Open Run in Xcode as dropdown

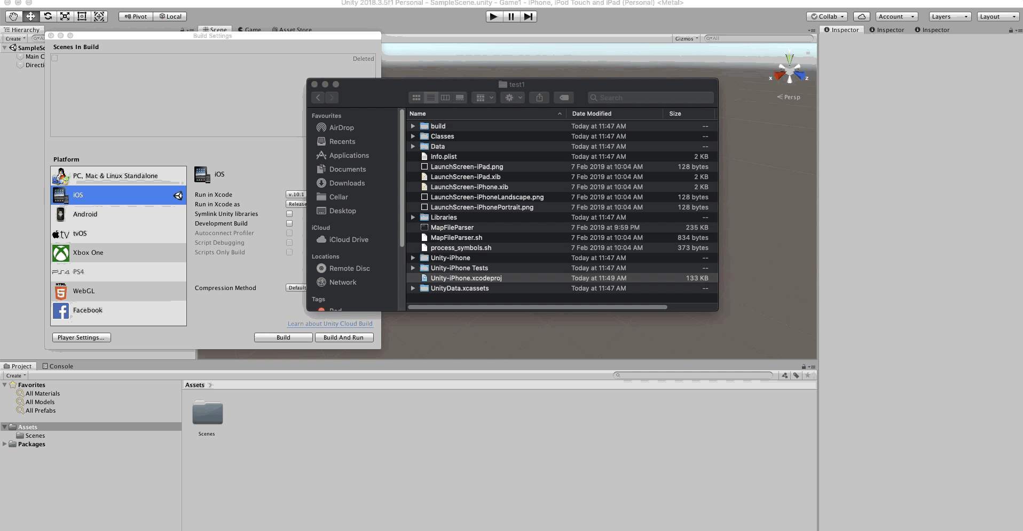[x=296, y=204]
